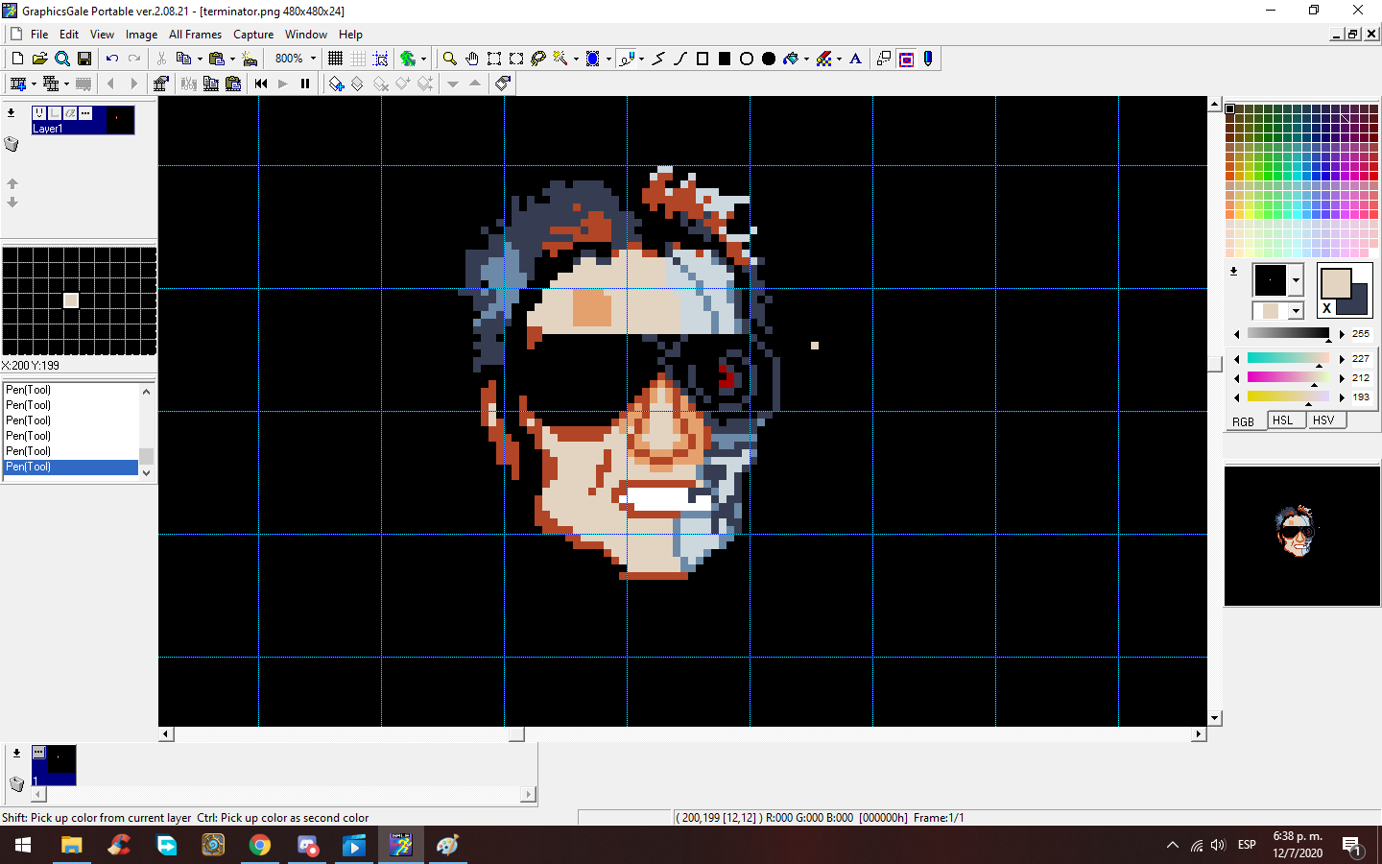
Task: Select the outlined Rectangle tool
Action: (x=703, y=59)
